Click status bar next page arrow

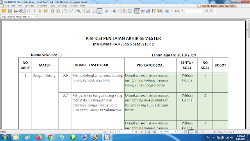(136, 132)
